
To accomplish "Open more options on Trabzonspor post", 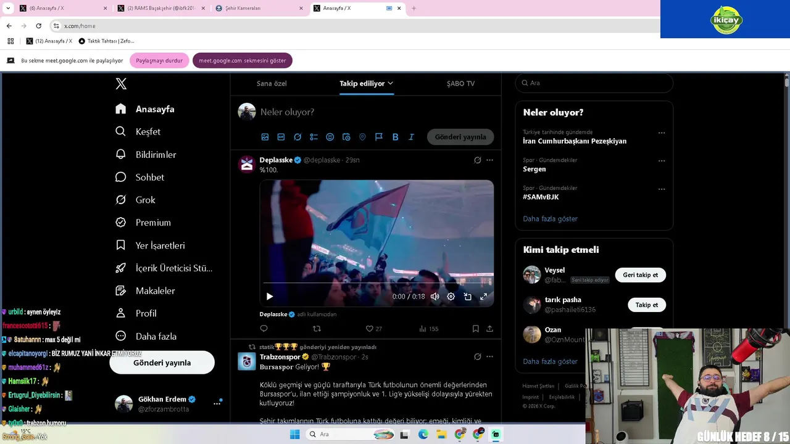I will pos(489,356).
